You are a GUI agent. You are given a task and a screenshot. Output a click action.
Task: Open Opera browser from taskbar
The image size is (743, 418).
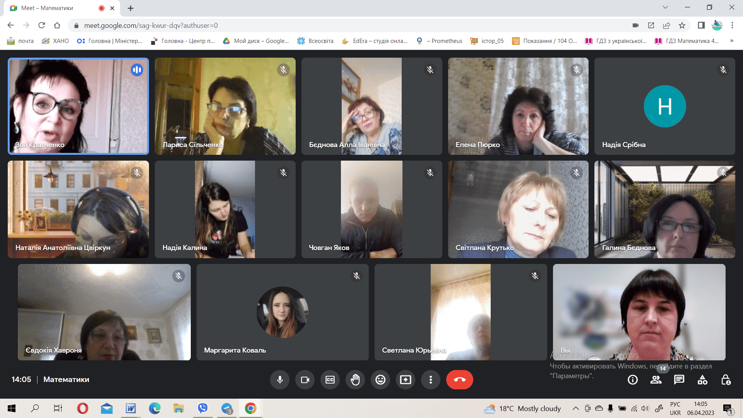click(82, 408)
